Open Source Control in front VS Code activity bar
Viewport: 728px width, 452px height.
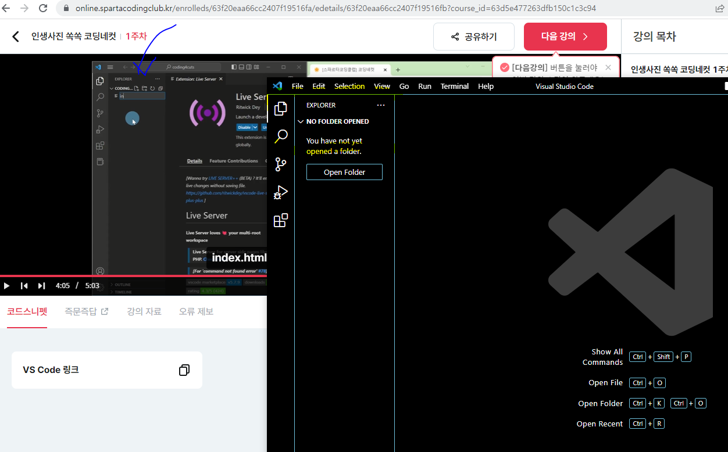tap(281, 164)
